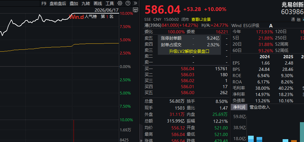Viewport: 304px width, 142px height.
Task: Click the 内盘 value 25.69万
Action: (x=220, y=114)
